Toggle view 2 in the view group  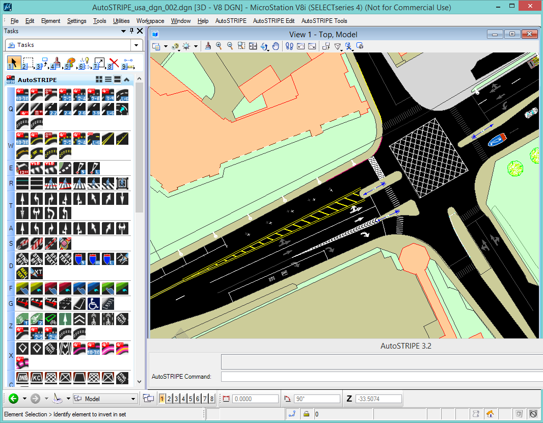tap(169, 399)
